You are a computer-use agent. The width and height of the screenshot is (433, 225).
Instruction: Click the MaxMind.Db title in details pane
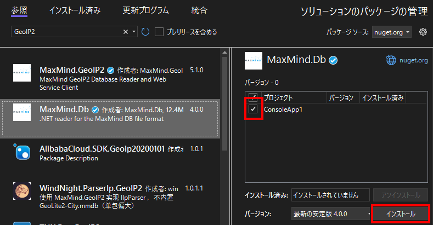(296, 60)
